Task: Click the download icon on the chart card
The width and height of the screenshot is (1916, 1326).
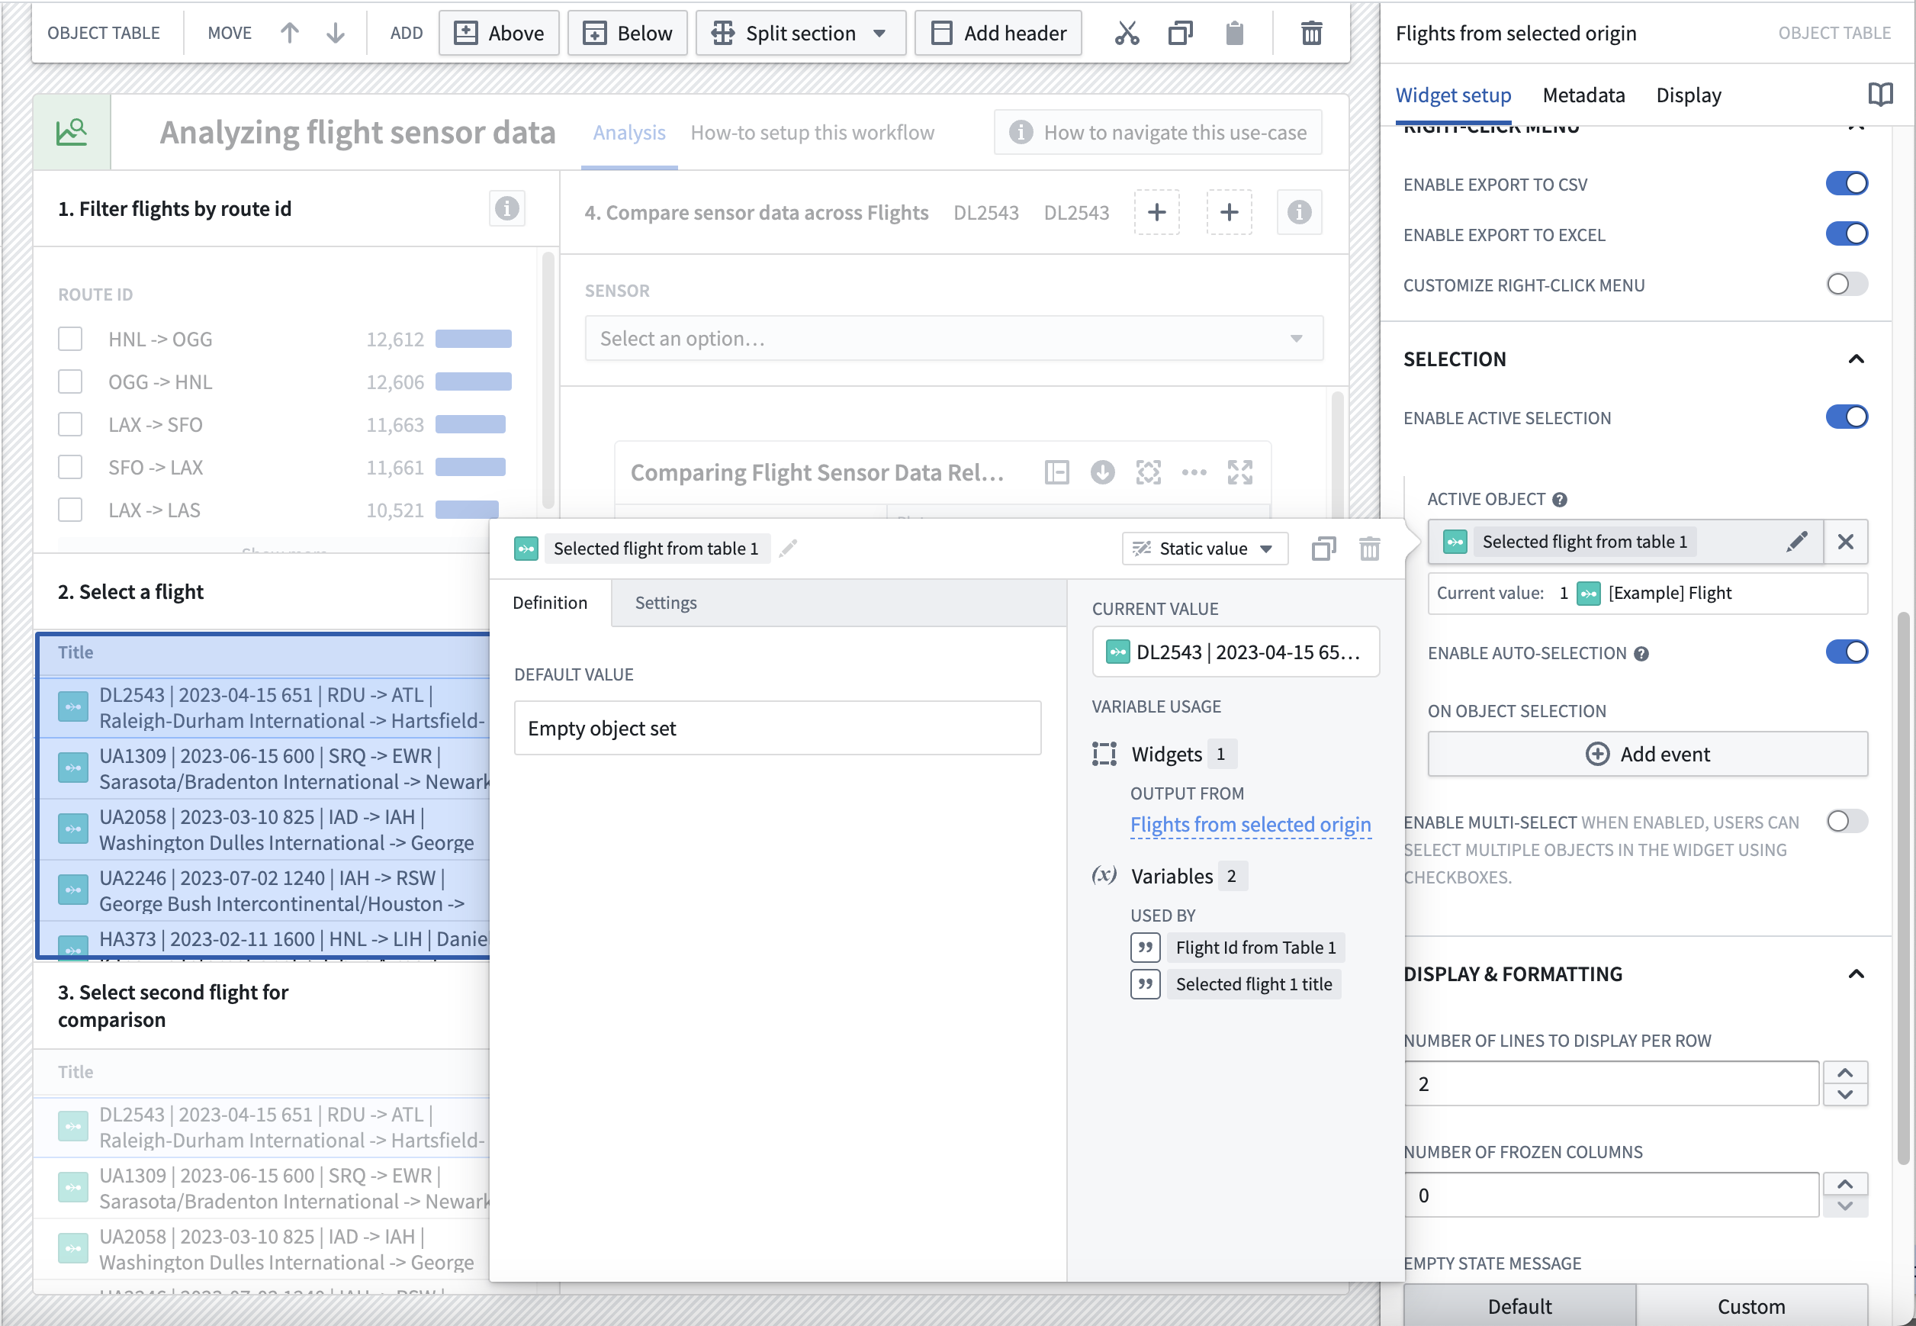Action: coord(1102,473)
